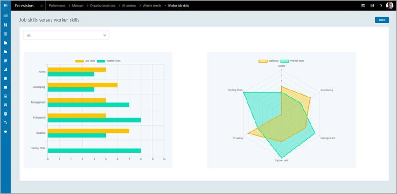Open the globe sidebar icon

(x=6, y=114)
